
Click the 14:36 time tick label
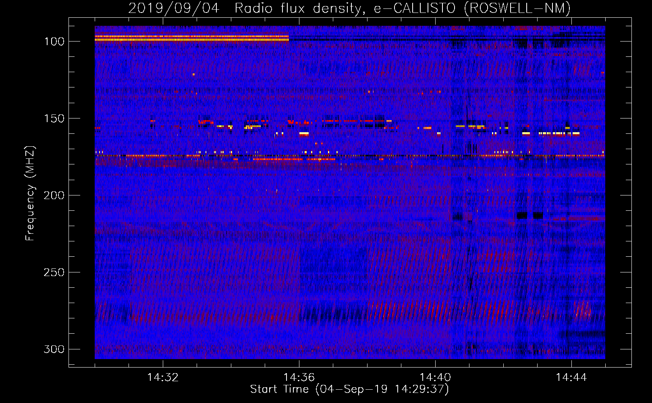299,378
